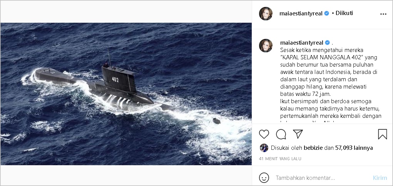Click the header profile avatar
Viewport: 393px width, 186px height.
point(266,13)
